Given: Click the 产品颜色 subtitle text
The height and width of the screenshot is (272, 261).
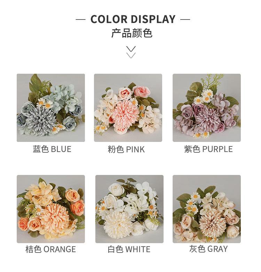Looking at the screenshot, I should click(x=132, y=33).
